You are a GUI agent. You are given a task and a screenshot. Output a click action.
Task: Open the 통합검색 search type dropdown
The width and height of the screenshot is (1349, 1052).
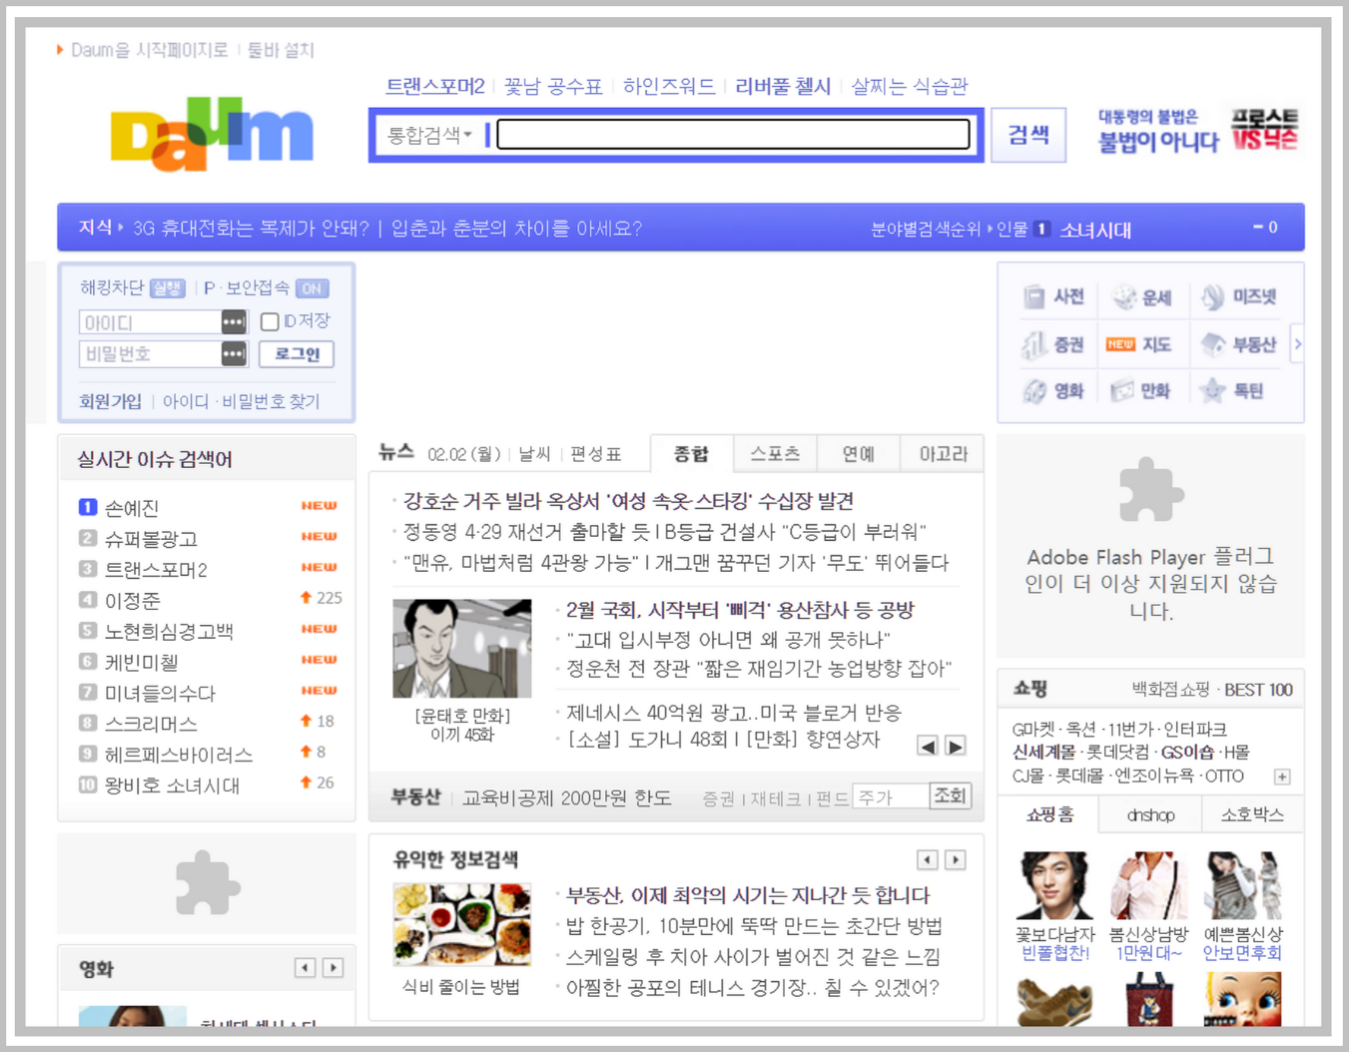pyautogui.click(x=430, y=135)
